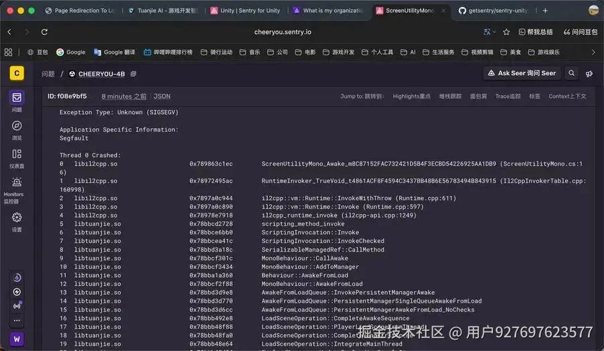Open the 生活服务 bookmark folder
604x351 pixels.
coord(438,52)
